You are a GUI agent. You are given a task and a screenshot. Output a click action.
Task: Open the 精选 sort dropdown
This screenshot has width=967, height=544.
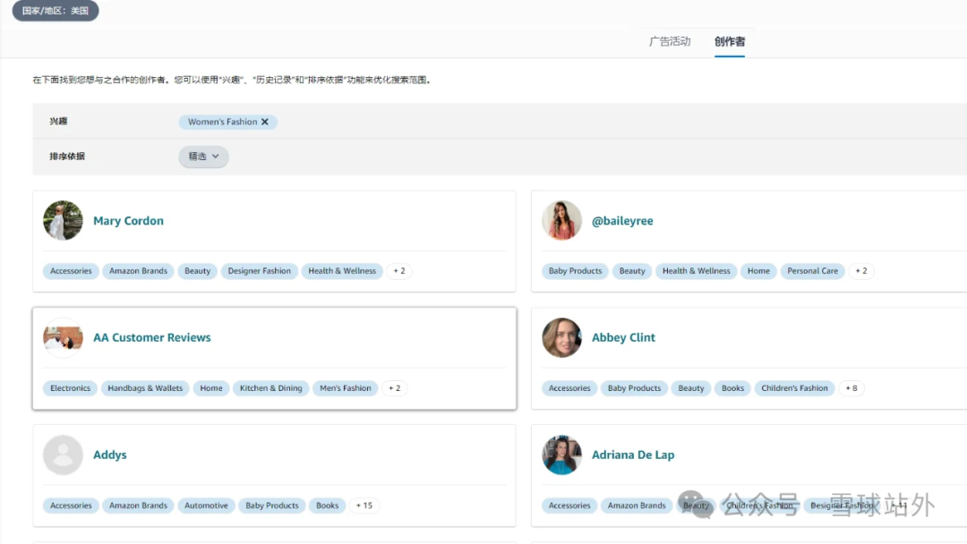pyautogui.click(x=203, y=157)
